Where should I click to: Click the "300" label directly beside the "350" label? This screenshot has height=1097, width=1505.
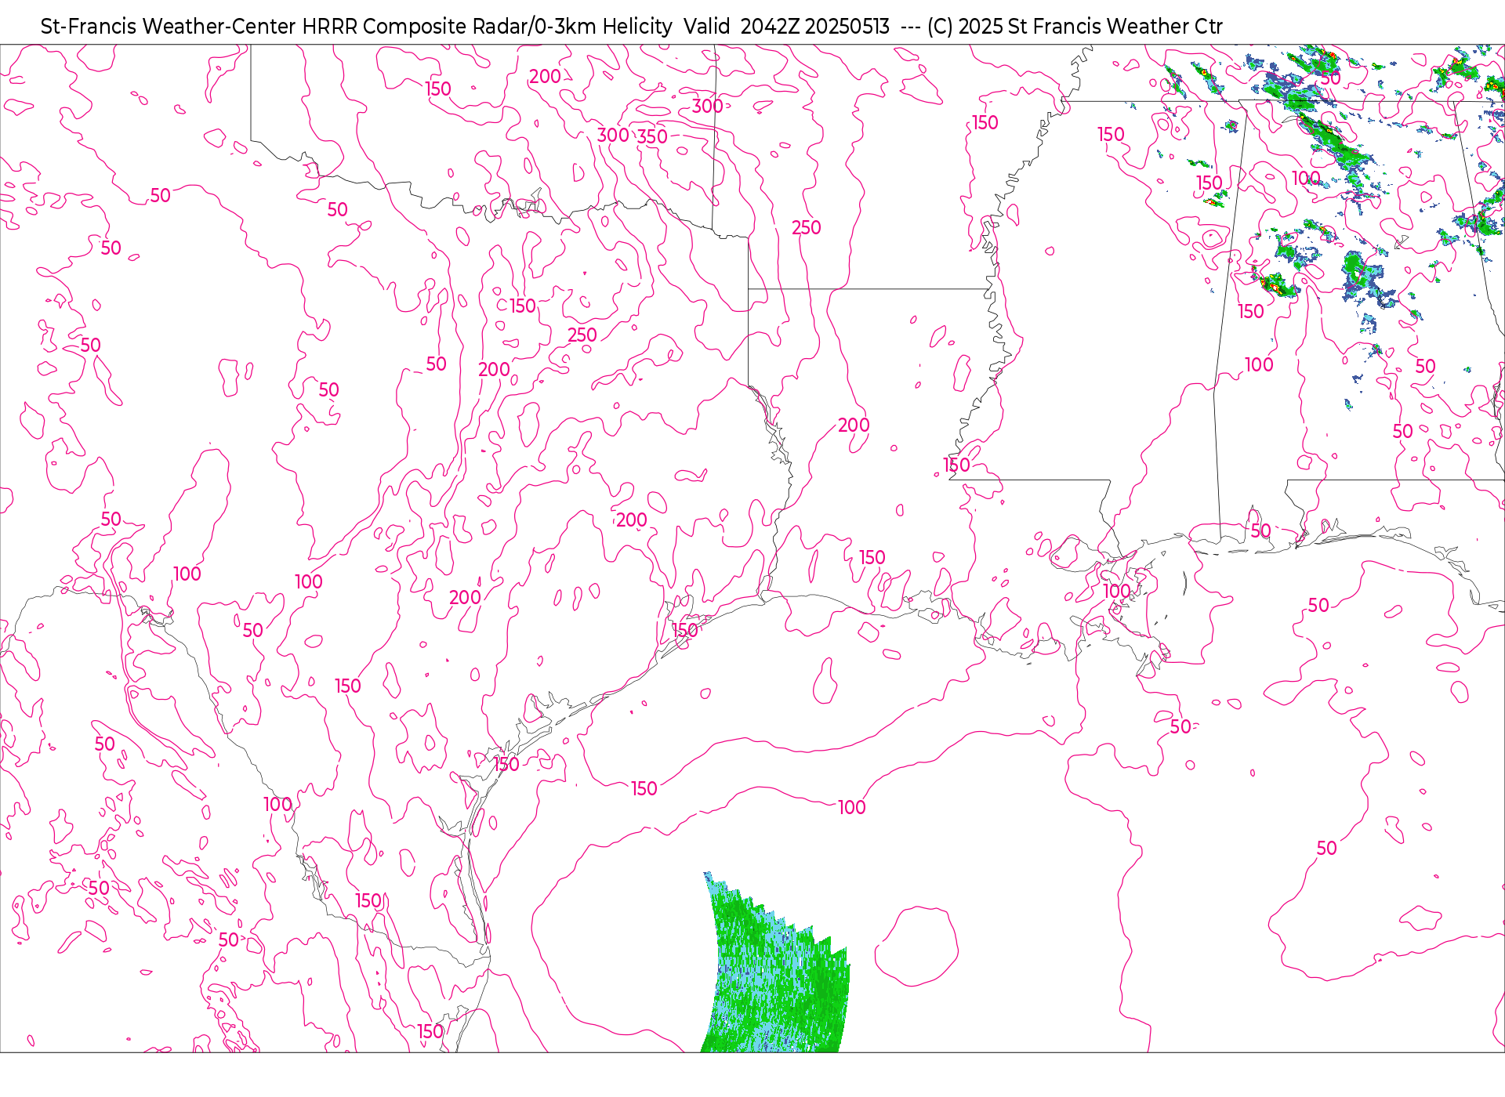pyautogui.click(x=613, y=136)
